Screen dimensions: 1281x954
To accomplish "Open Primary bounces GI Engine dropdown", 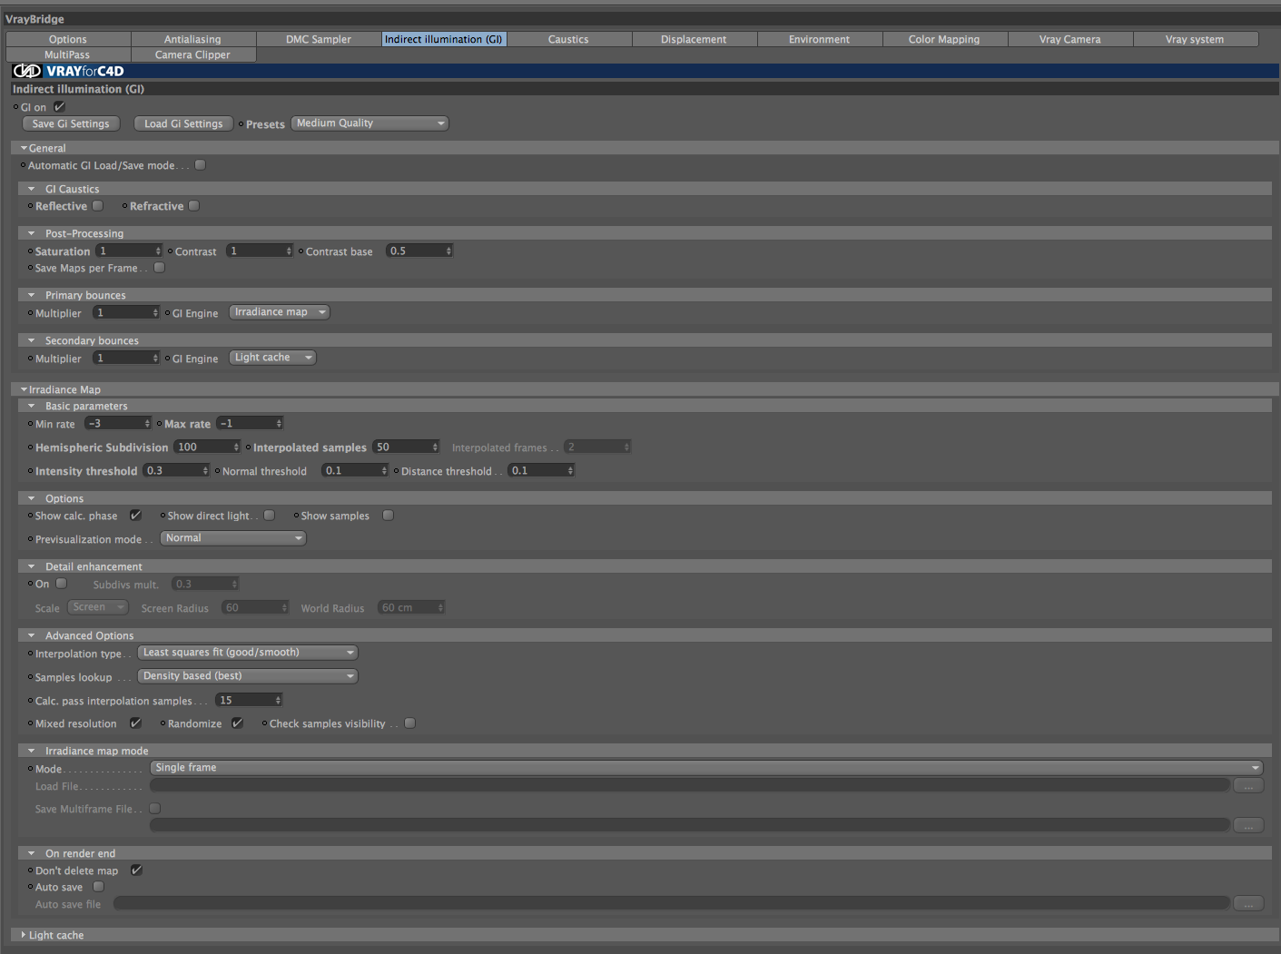I will pyautogui.click(x=280, y=312).
